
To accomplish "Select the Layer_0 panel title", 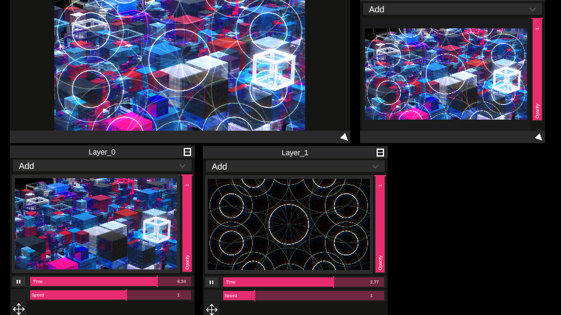I will point(102,152).
